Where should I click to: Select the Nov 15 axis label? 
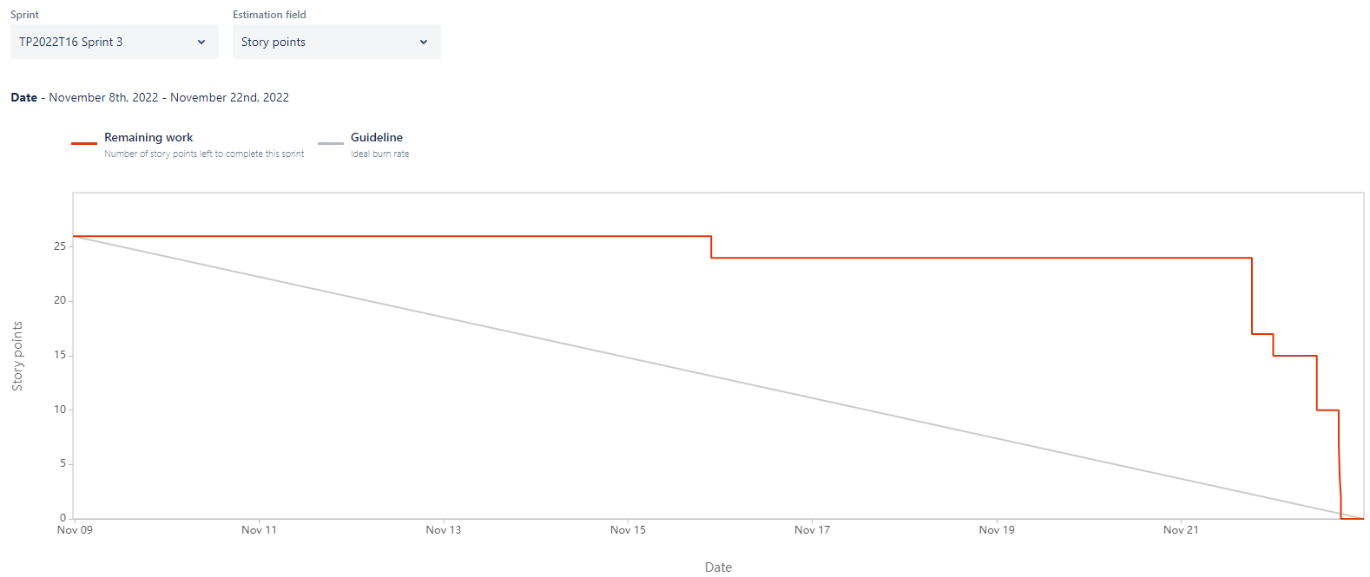click(x=628, y=529)
